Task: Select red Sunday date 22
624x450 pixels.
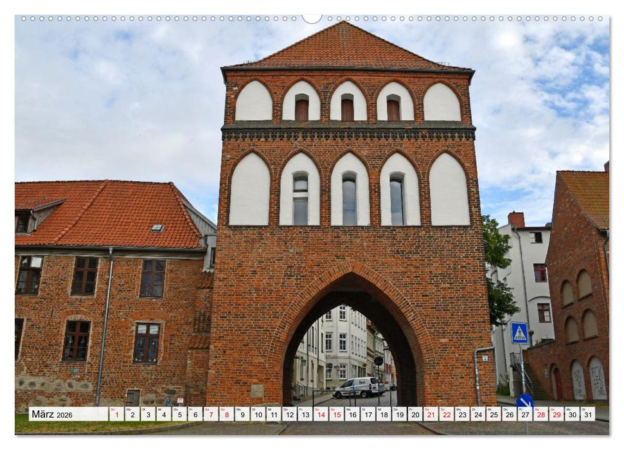Action: point(446,415)
